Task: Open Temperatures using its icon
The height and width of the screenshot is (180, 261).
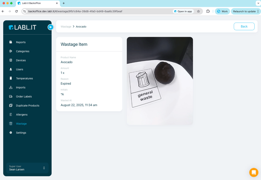Action: (x=11, y=79)
